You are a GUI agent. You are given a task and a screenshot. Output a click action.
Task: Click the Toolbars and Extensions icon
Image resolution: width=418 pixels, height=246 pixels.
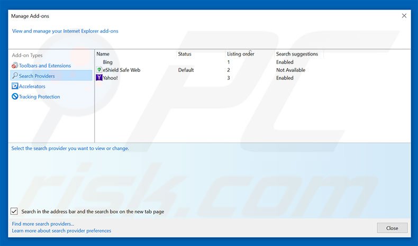click(15, 65)
